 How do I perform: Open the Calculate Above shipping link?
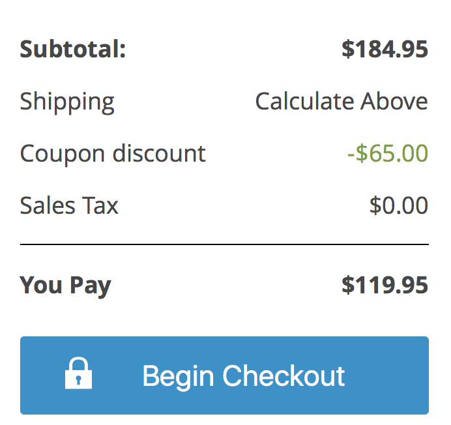tap(342, 102)
